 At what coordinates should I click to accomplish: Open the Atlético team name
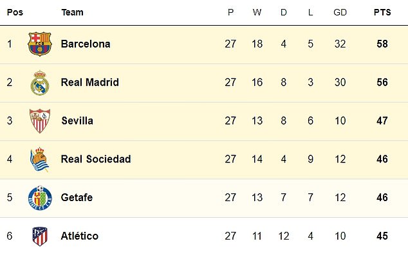tap(80, 236)
